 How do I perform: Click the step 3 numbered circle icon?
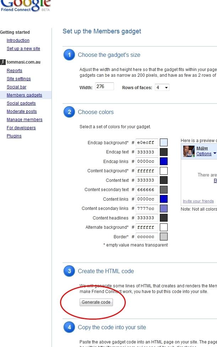pos(69,271)
